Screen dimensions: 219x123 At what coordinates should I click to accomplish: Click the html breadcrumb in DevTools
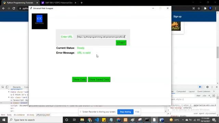tap(3, 115)
